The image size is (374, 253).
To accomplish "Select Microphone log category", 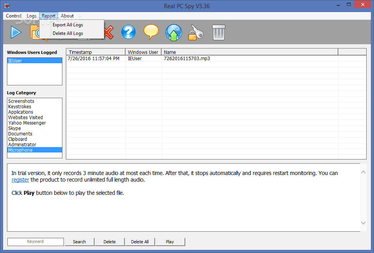I will (x=34, y=150).
